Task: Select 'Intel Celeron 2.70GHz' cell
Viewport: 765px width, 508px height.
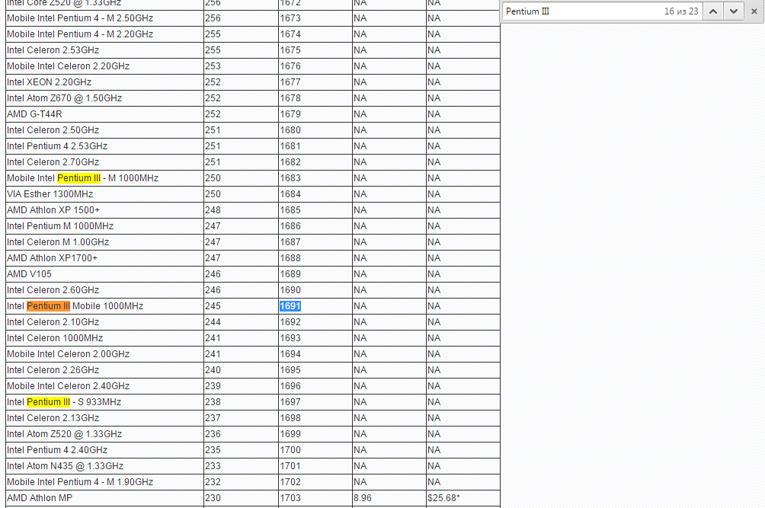Action: [104, 162]
